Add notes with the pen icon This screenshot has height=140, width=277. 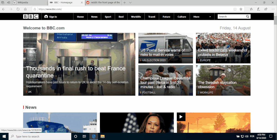click(x=258, y=9)
